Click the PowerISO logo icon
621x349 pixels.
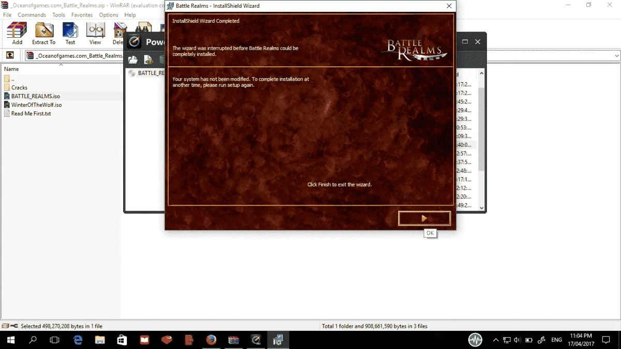tap(134, 42)
